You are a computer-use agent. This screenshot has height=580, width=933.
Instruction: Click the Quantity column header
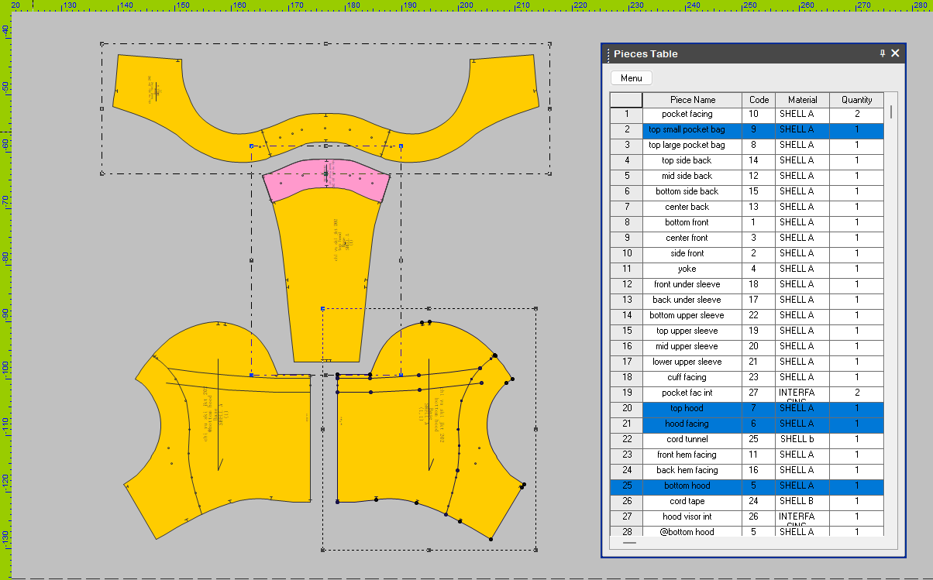pyautogui.click(x=857, y=99)
